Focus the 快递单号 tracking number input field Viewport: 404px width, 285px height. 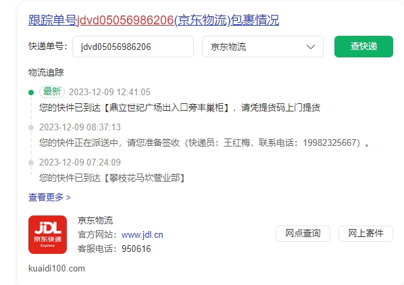click(x=133, y=47)
